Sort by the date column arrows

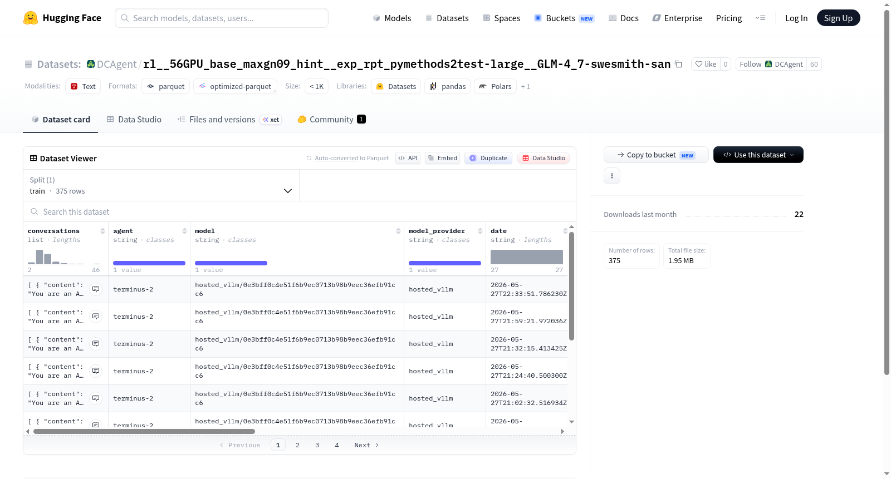coord(565,231)
